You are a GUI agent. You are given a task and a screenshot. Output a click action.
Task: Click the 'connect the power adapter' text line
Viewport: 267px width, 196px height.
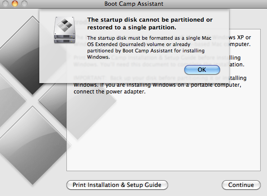pos(109,92)
